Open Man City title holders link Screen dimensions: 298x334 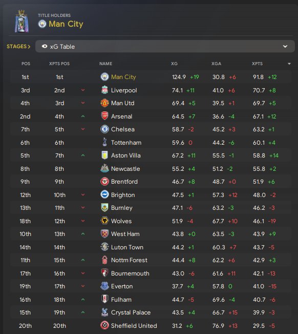(x=66, y=24)
